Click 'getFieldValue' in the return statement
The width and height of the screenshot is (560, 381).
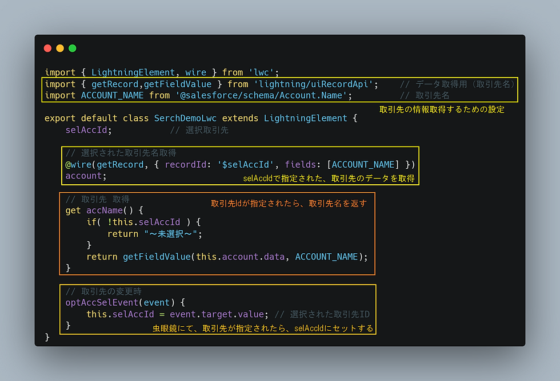point(157,257)
